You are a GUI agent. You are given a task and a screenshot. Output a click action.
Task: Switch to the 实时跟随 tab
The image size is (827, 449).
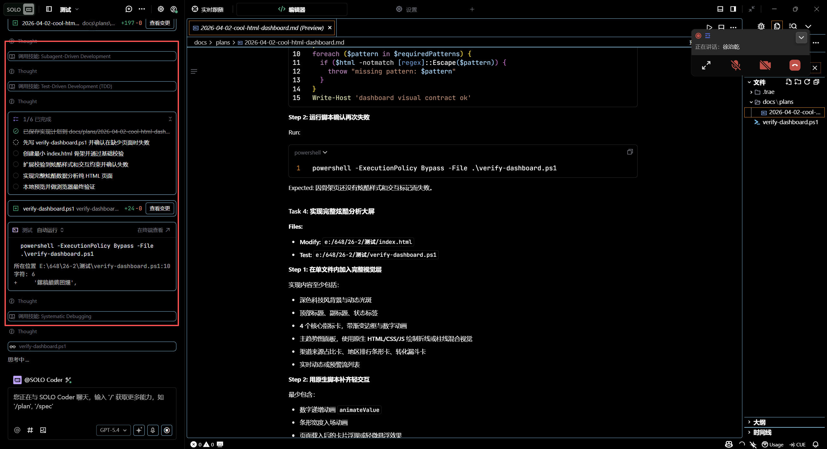pos(207,9)
